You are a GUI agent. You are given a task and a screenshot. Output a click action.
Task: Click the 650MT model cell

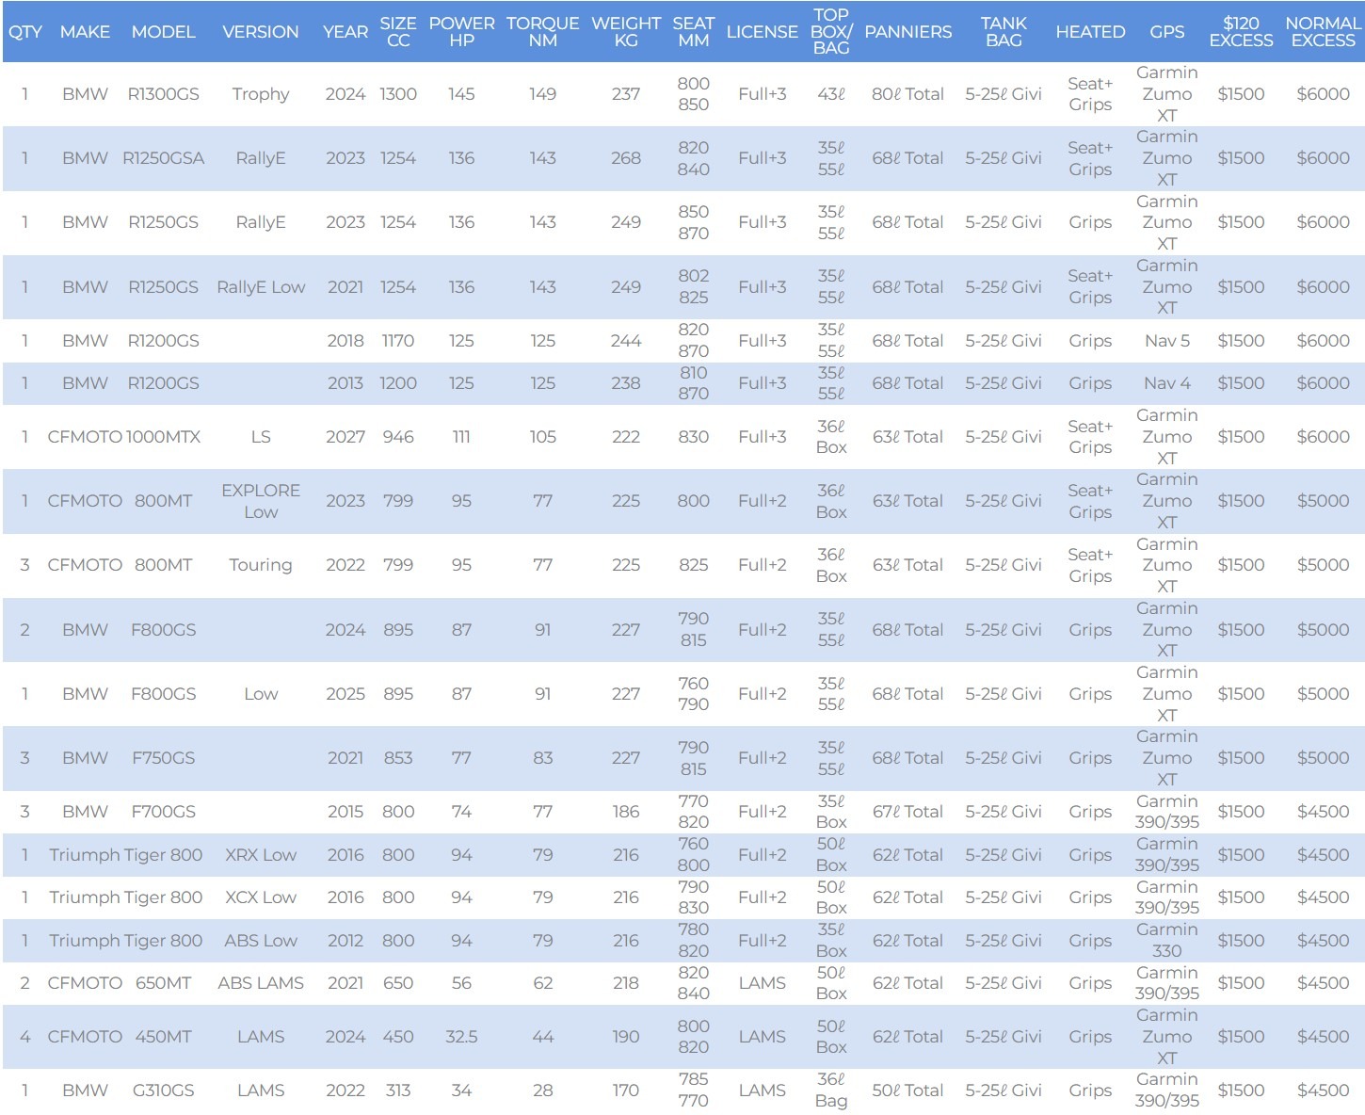[163, 983]
